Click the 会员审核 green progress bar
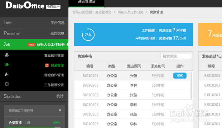222x128 pixels. (34, 127)
